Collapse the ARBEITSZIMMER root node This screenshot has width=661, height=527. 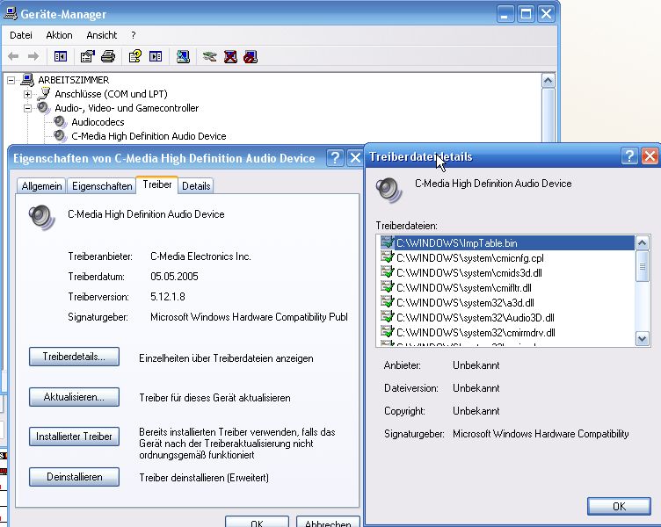(11, 80)
